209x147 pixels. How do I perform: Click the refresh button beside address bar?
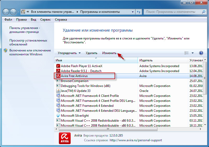click(139, 12)
